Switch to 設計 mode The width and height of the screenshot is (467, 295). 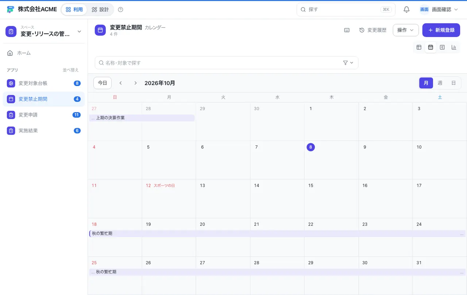coord(100,9)
